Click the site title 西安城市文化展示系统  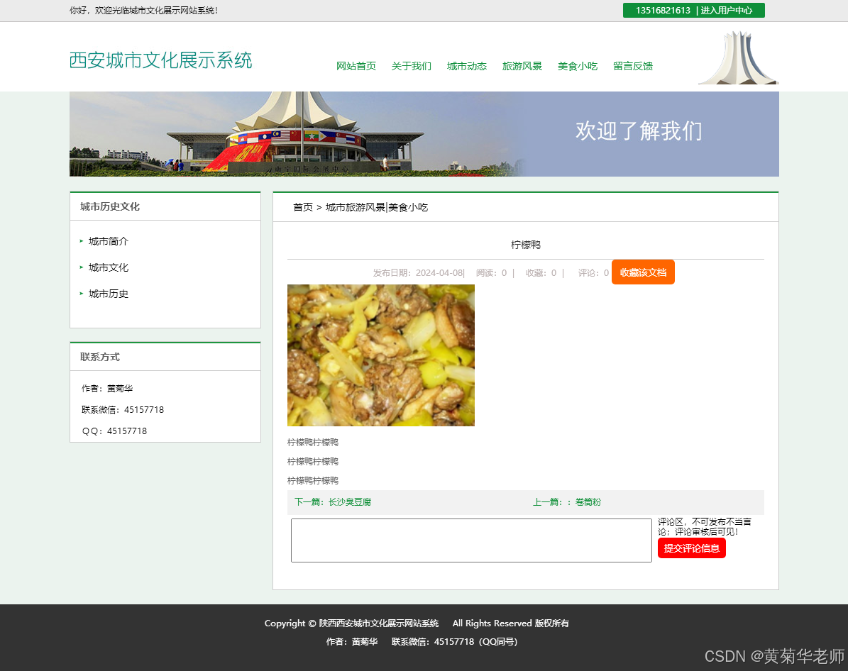pyautogui.click(x=160, y=60)
